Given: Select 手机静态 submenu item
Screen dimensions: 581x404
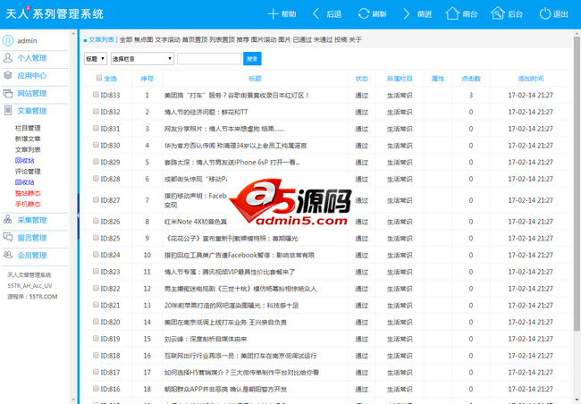Looking at the screenshot, I should (x=28, y=204).
